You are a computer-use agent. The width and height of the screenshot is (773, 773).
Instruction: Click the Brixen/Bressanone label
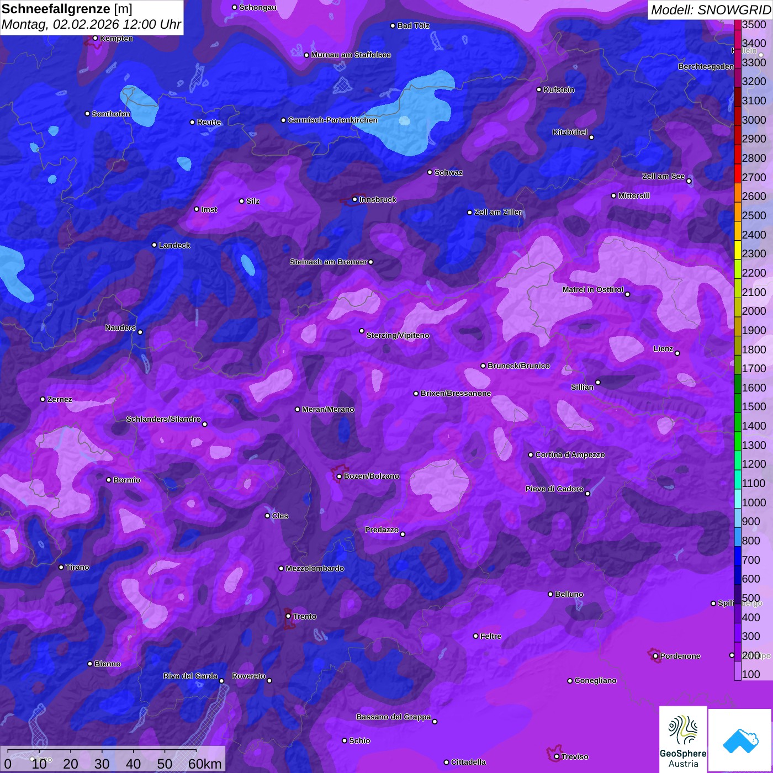coord(456,393)
